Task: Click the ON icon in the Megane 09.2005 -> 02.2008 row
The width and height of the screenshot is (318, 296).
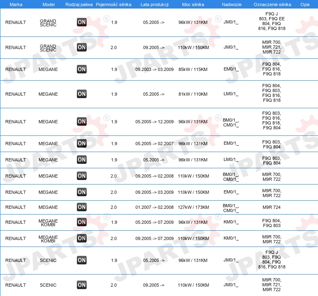Action: click(82, 176)
